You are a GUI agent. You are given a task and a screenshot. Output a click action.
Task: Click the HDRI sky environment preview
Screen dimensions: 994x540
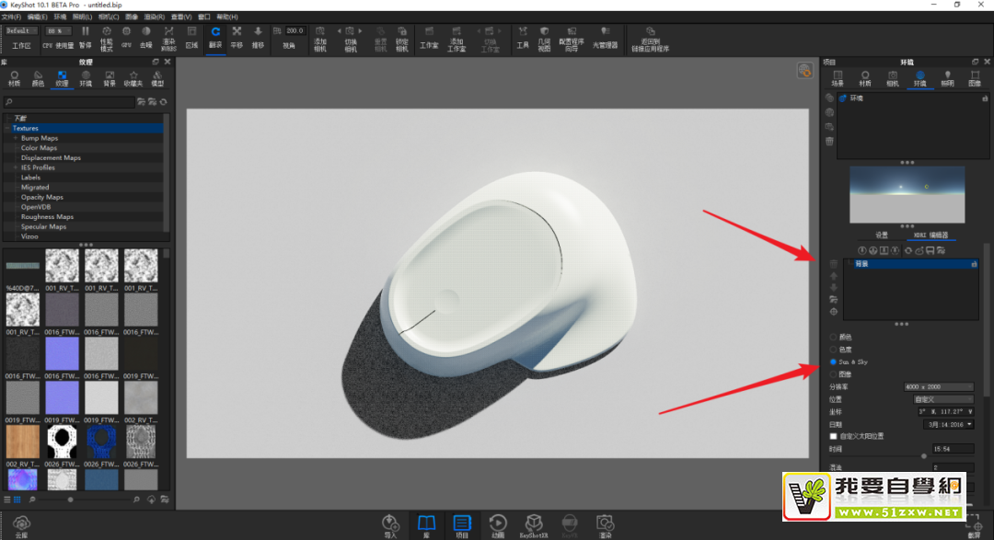[907, 195]
